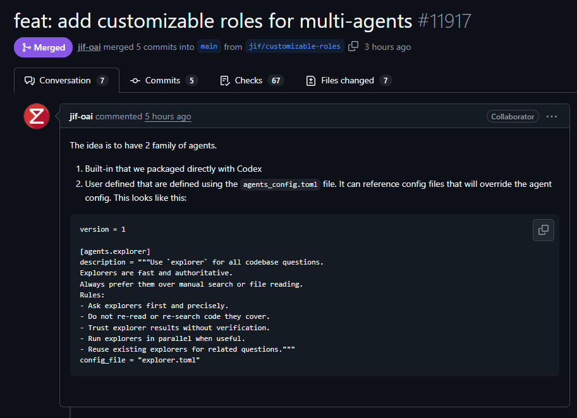Image resolution: width=577 pixels, height=418 pixels.
Task: Click the Files changed tab diff icon
Action: 311,81
